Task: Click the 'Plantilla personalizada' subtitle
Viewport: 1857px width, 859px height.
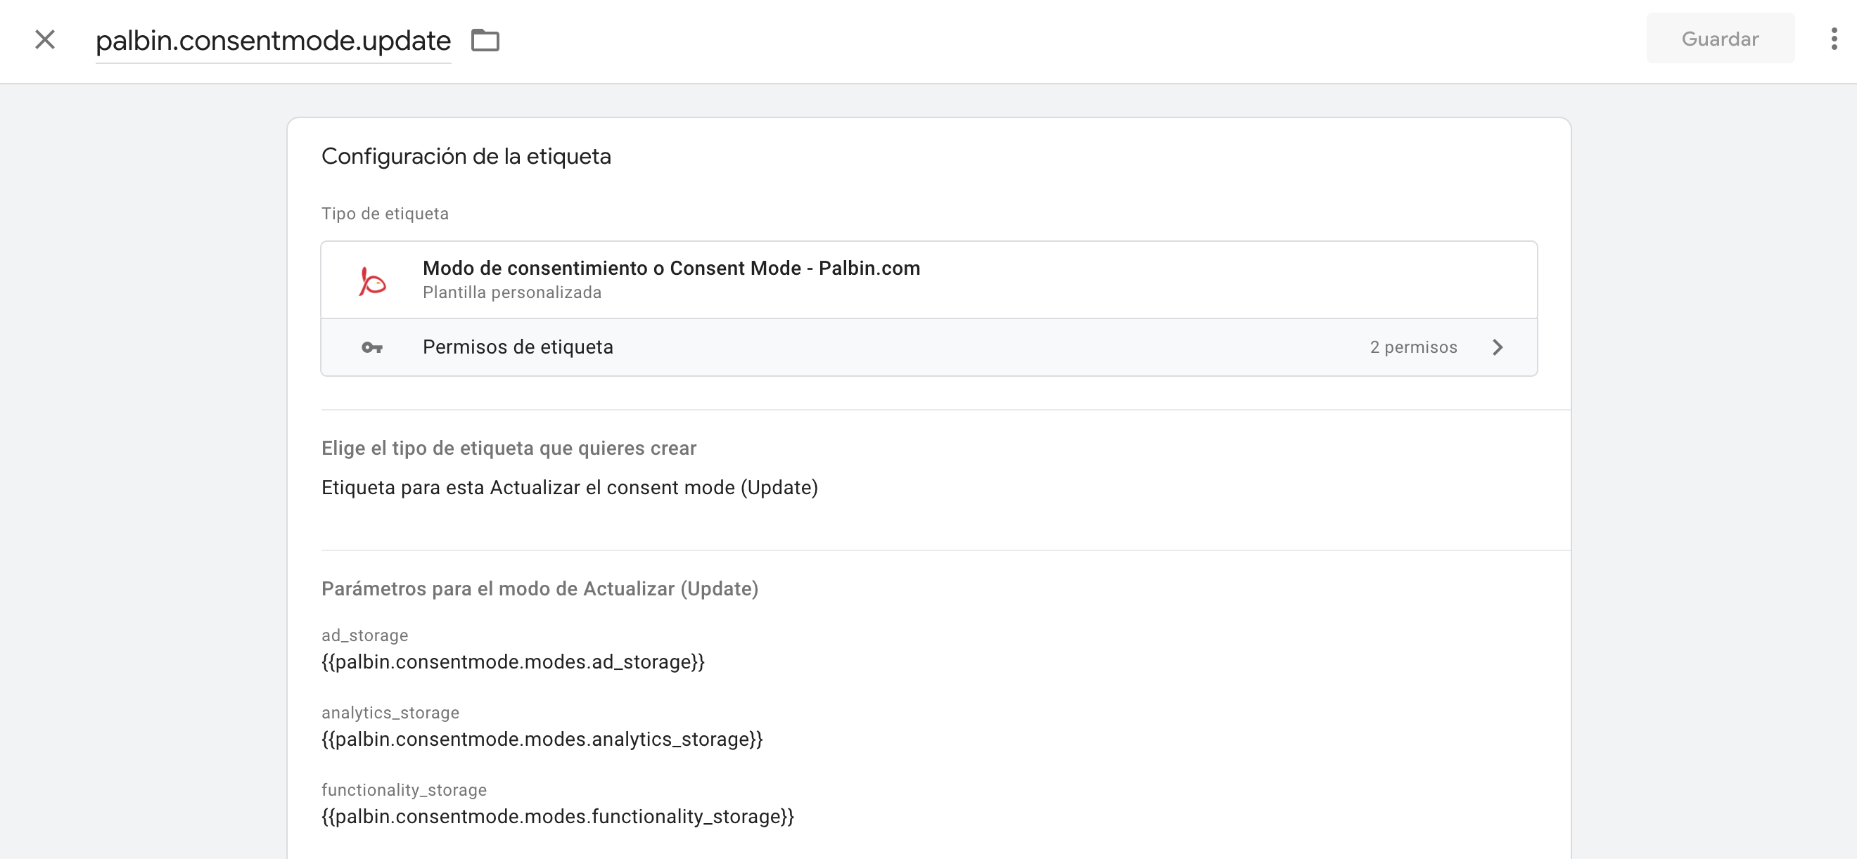Action: pyautogui.click(x=512, y=292)
